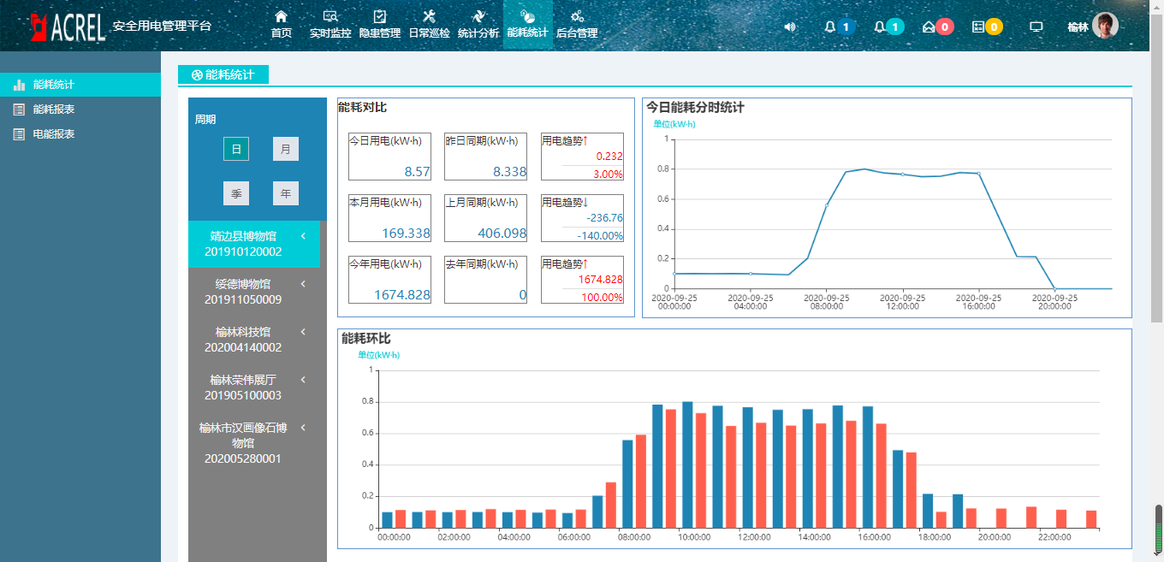Select the 年 period option

(x=286, y=193)
